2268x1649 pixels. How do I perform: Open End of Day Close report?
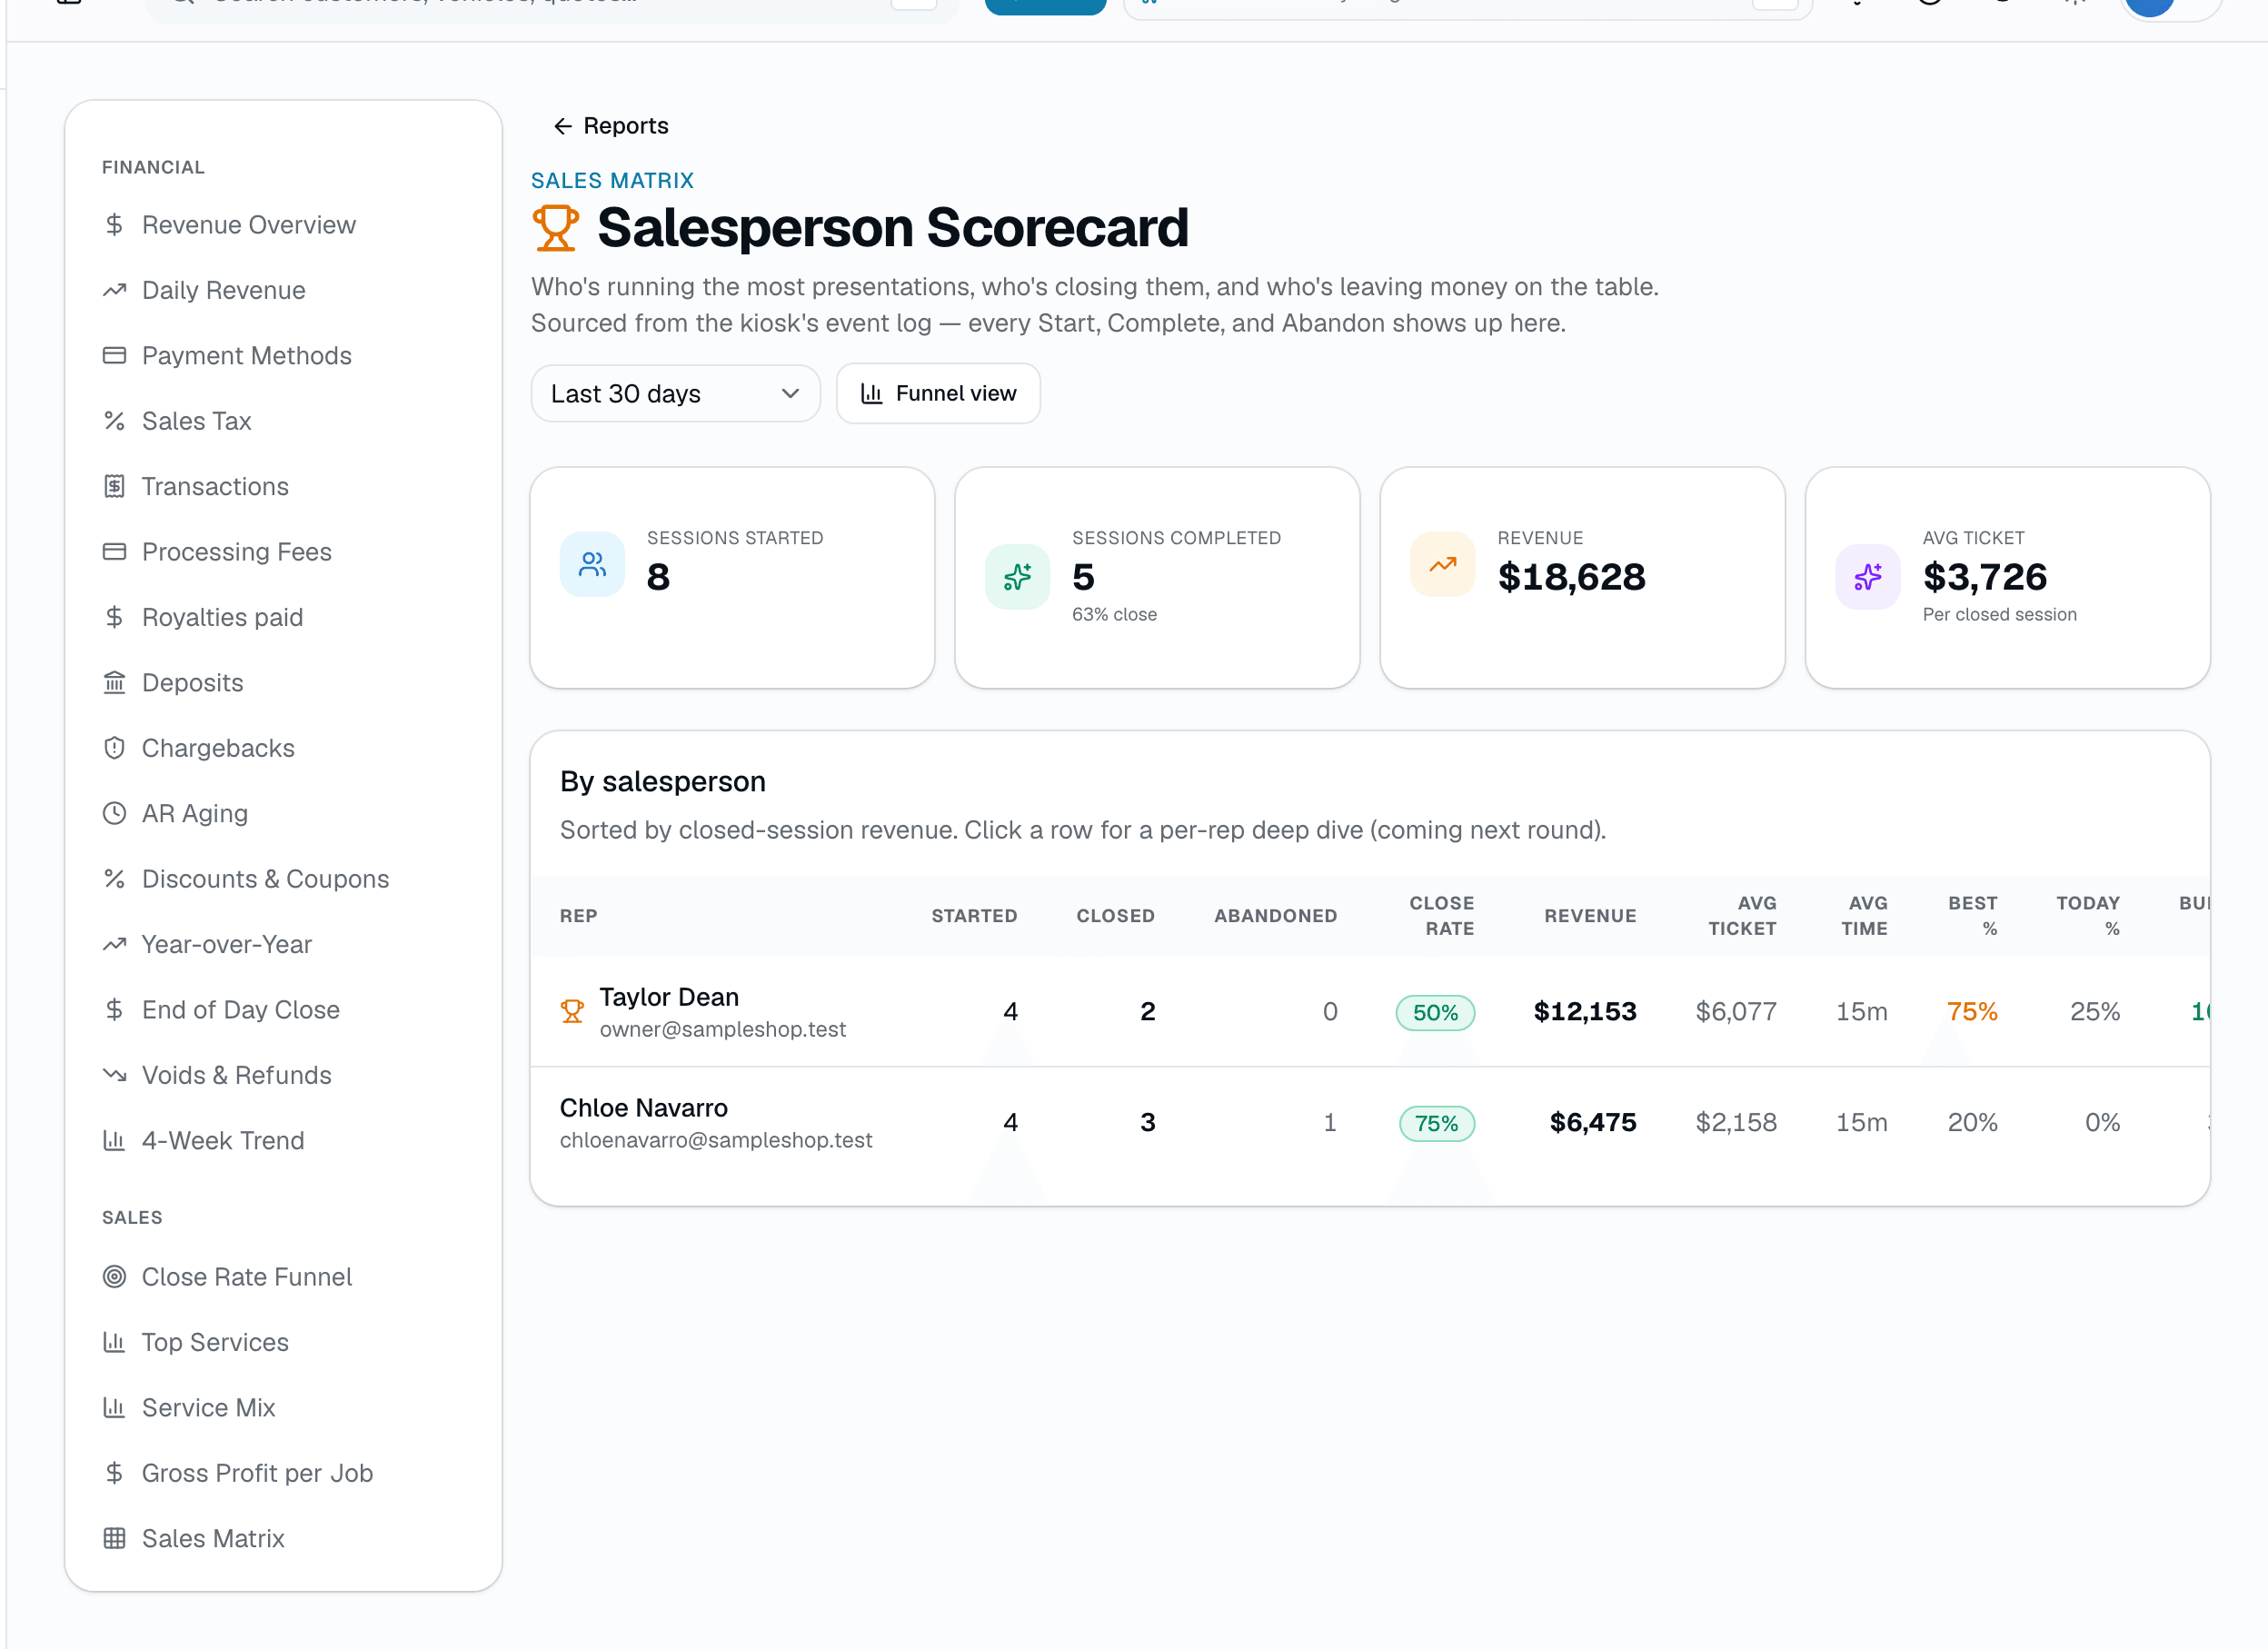(240, 1010)
